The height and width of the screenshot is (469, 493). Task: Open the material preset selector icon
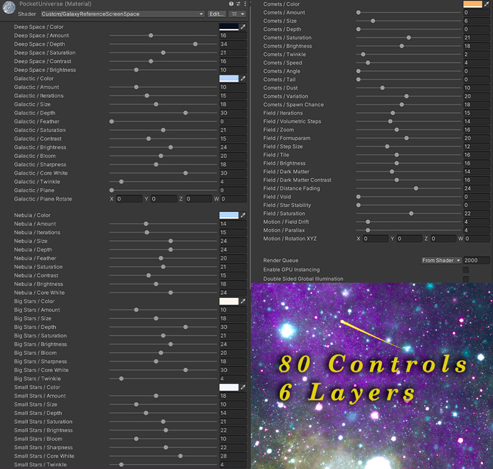click(238, 4)
